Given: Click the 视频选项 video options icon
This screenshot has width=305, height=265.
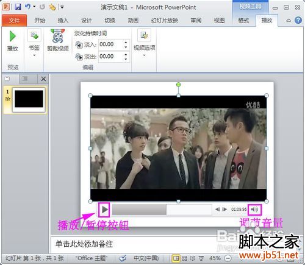Looking at the screenshot, I should [144, 35].
